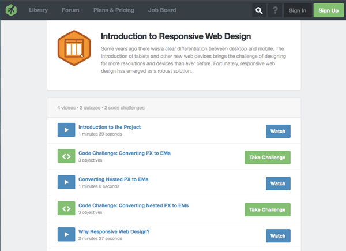Image resolution: width=346 pixels, height=251 pixels.
Task: Play icon beside Converting Nested PX to EMs
Action: click(66, 182)
